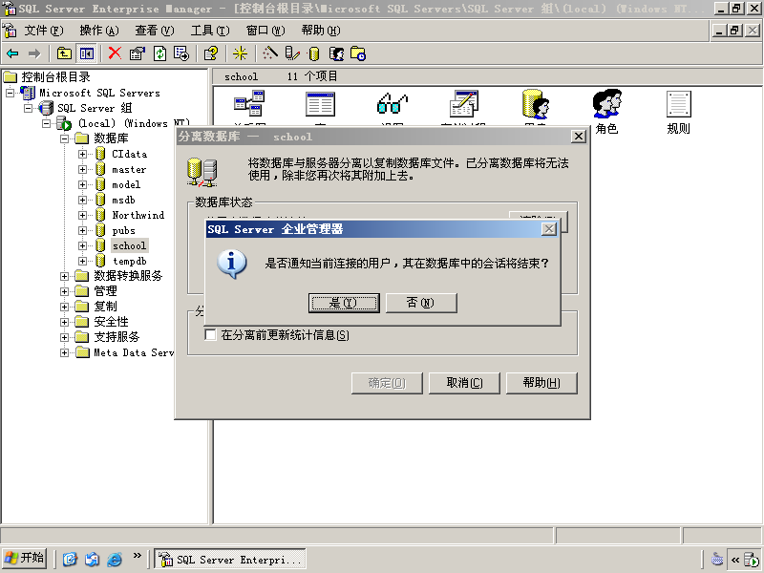The width and height of the screenshot is (764, 573).
Task: Collapse the SQL Server 组 node
Action: click(x=29, y=108)
